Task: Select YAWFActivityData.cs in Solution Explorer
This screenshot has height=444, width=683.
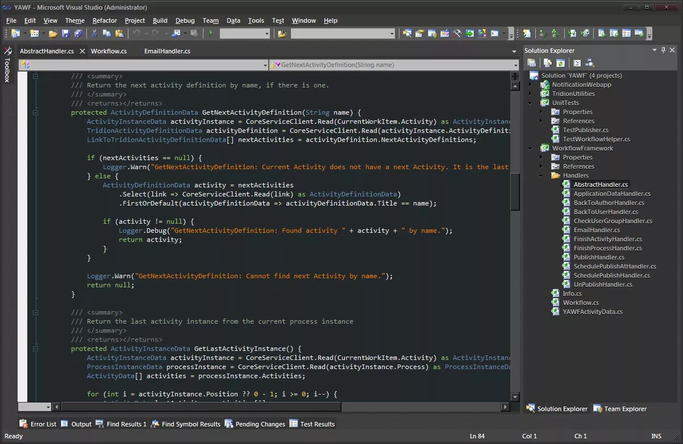Action: tap(593, 312)
